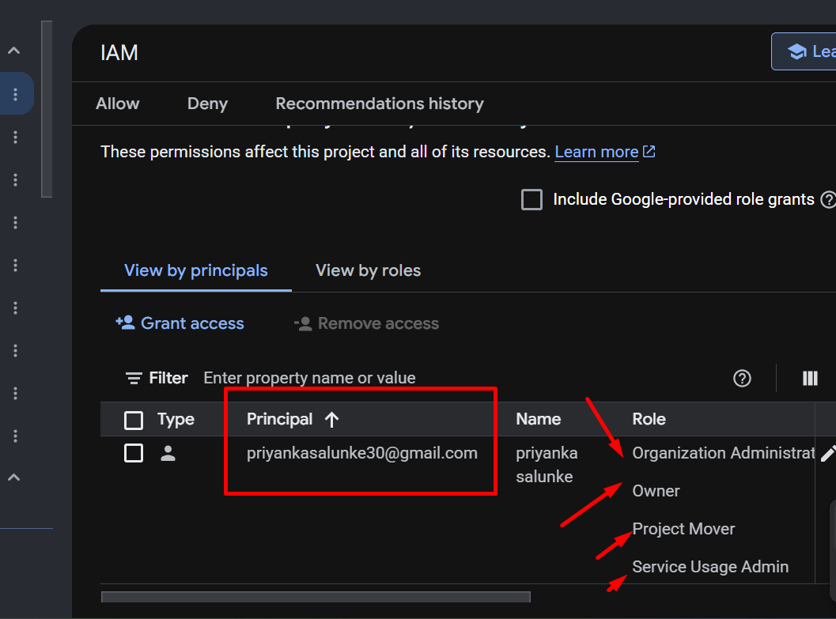836x619 pixels.
Task: Click principal email priyankasalunke30@gmail.com
Action: [x=362, y=453]
